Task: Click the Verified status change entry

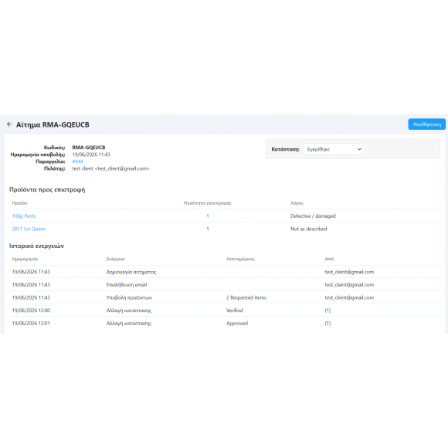Action: pos(235,311)
